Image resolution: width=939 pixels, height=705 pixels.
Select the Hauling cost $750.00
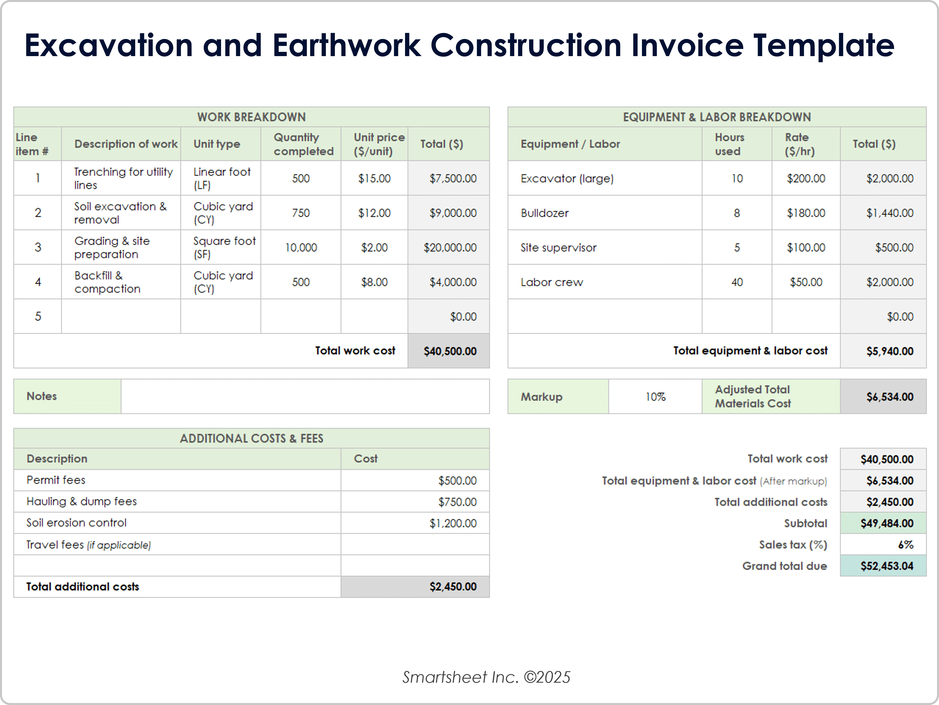coord(415,501)
